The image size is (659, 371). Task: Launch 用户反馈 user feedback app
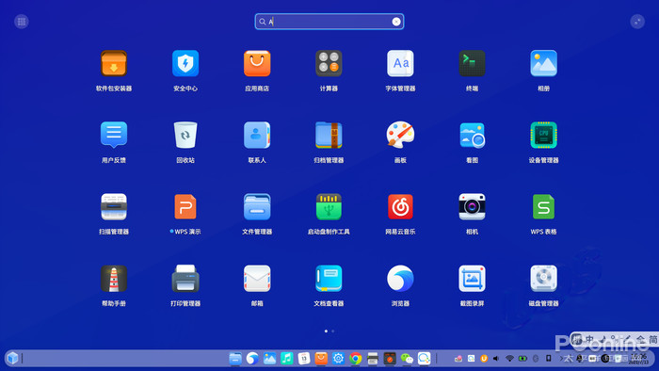(x=114, y=135)
